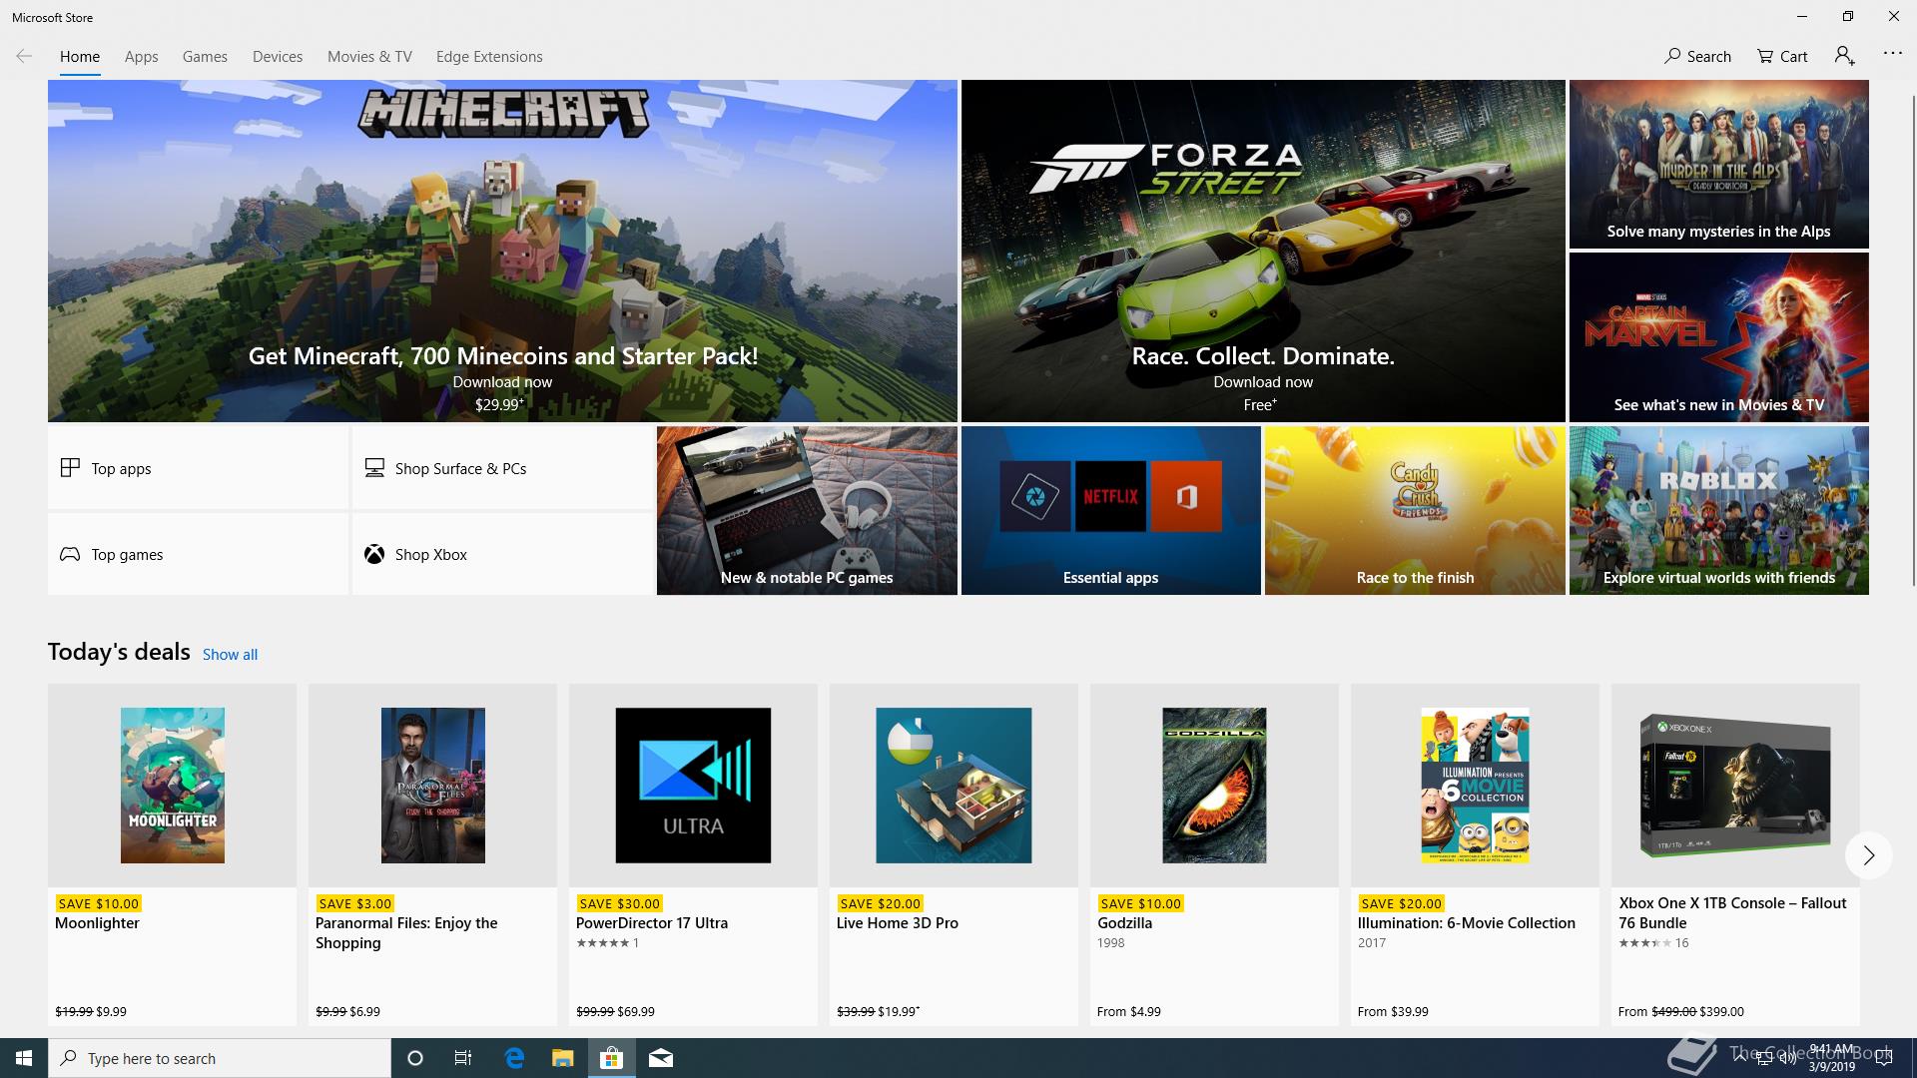Click the Shop Surface & PCs monitor icon
This screenshot has width=1917, height=1078.
pos(374,467)
